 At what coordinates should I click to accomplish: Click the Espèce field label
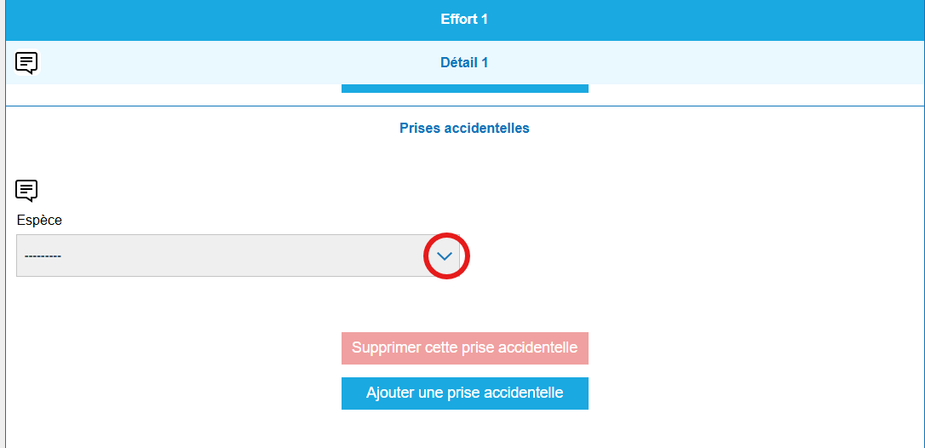tap(39, 220)
